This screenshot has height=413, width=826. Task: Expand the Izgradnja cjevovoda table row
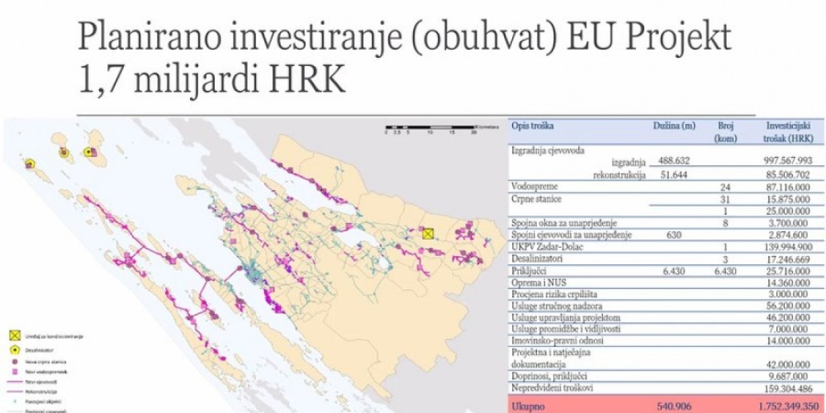pos(548,151)
